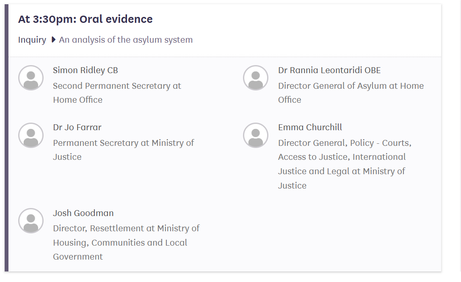Click the triangle arrow beside Inquiry

click(x=53, y=40)
